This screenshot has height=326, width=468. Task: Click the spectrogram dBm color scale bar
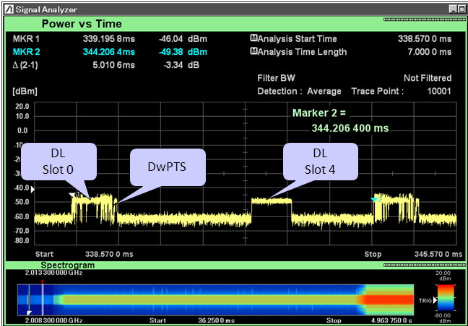(x=446, y=298)
